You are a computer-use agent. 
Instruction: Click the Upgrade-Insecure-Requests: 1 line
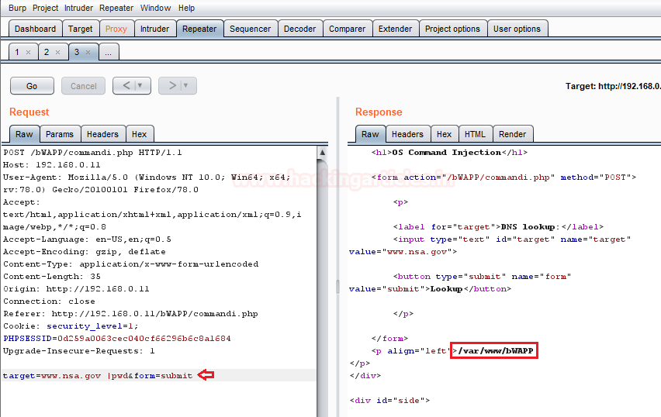(79, 351)
